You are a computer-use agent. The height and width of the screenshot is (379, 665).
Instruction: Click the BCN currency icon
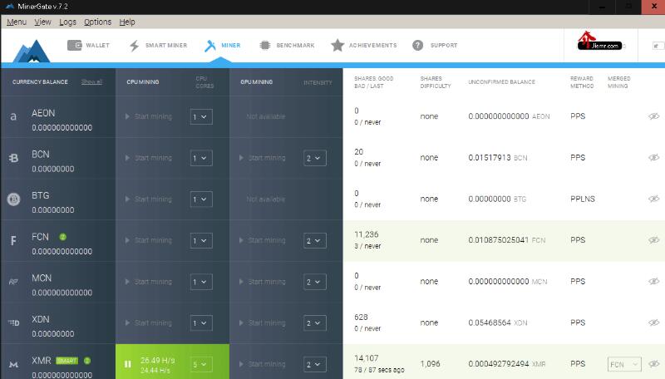pos(13,158)
